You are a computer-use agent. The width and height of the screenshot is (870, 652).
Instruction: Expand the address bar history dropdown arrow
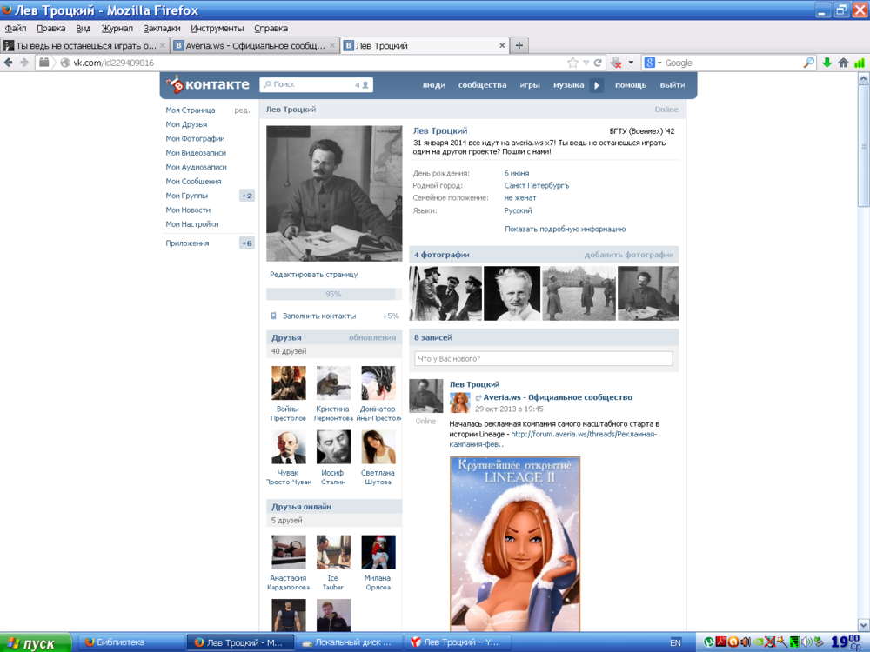(586, 63)
